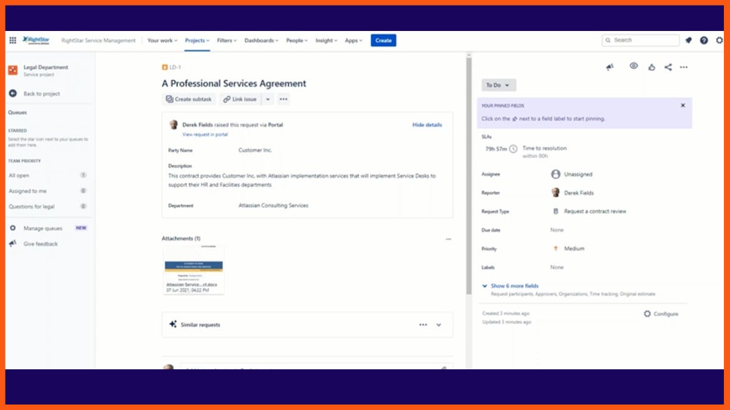Click View request in portal link
This screenshot has width=730, height=410.
click(x=205, y=134)
